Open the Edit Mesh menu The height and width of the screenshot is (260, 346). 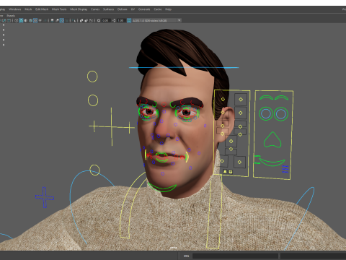pyautogui.click(x=42, y=9)
